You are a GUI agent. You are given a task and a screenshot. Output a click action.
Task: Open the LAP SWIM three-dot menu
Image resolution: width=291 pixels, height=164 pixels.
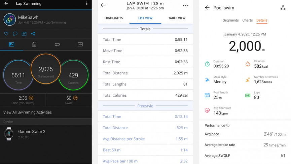tap(186, 6)
